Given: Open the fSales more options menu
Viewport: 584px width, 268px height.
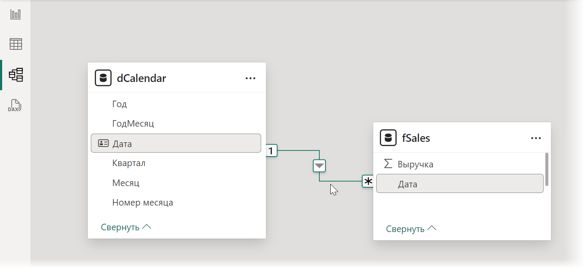Looking at the screenshot, I should click(536, 138).
